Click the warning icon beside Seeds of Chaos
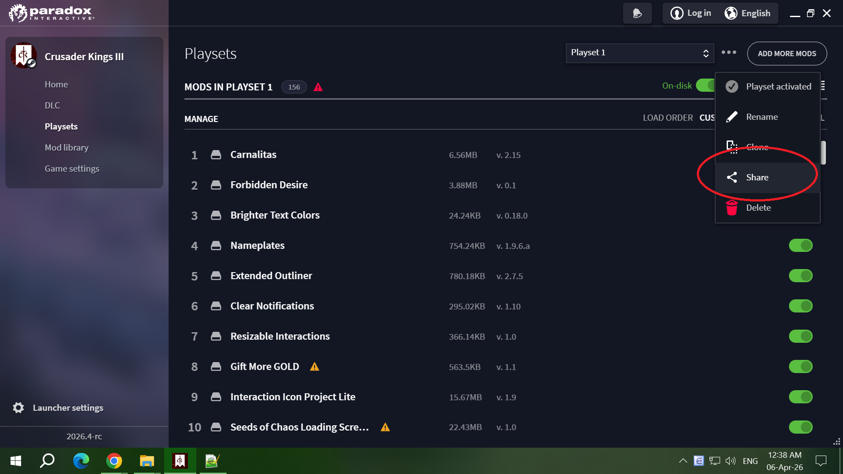 coord(385,427)
